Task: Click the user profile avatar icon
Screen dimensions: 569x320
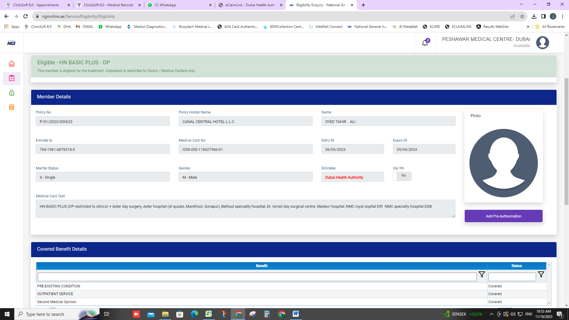Action: coord(542,43)
